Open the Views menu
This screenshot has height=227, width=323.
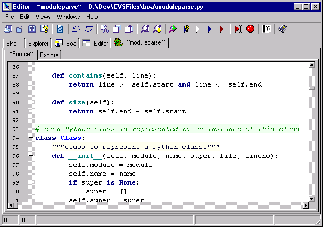[43, 17]
